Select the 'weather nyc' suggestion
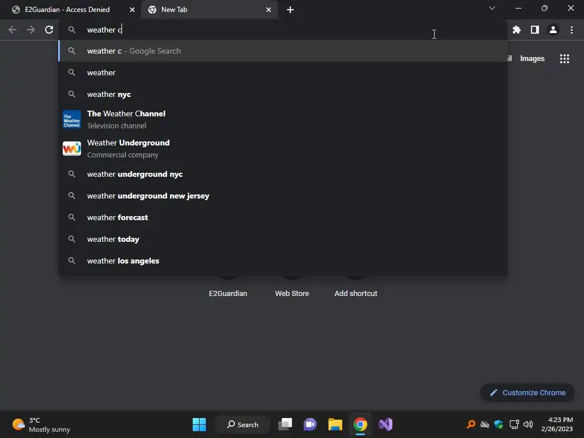 pyautogui.click(x=283, y=94)
